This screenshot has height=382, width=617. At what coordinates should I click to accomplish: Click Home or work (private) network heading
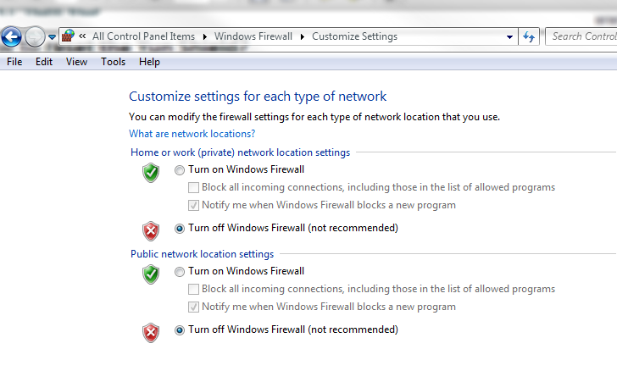[240, 152]
